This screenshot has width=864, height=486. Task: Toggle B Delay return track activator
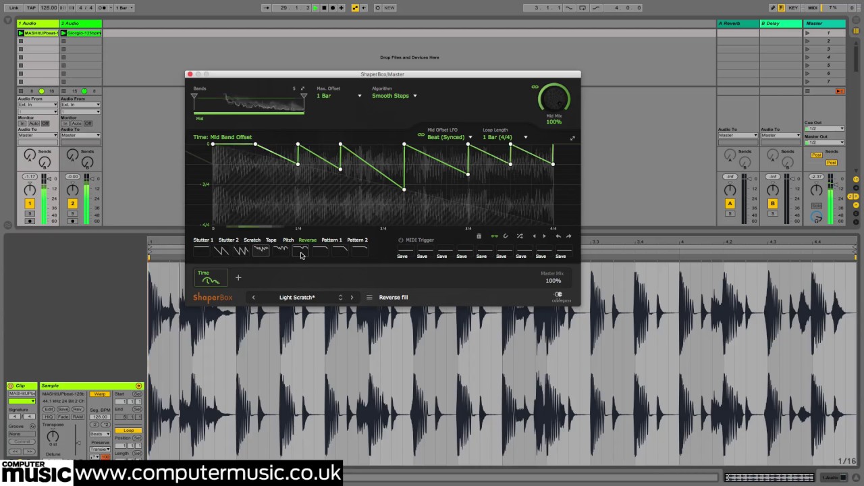point(772,203)
